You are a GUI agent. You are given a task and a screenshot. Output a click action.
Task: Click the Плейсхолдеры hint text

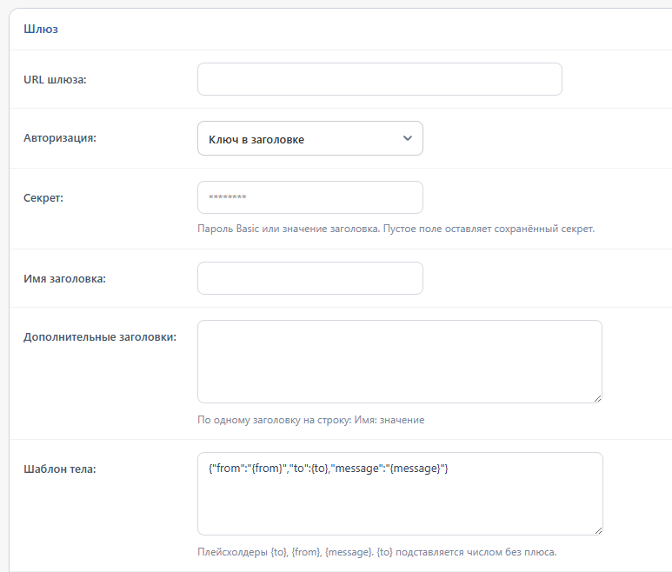click(x=376, y=552)
